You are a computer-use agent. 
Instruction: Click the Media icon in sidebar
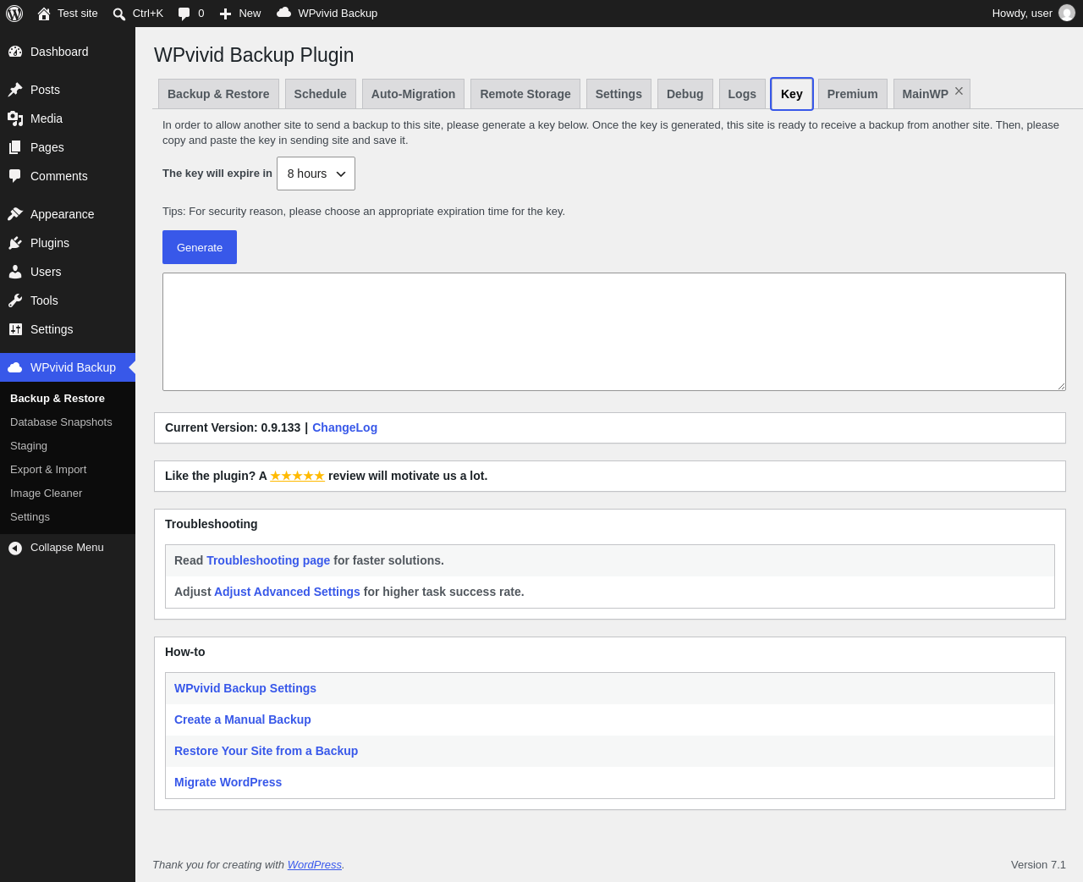click(15, 119)
